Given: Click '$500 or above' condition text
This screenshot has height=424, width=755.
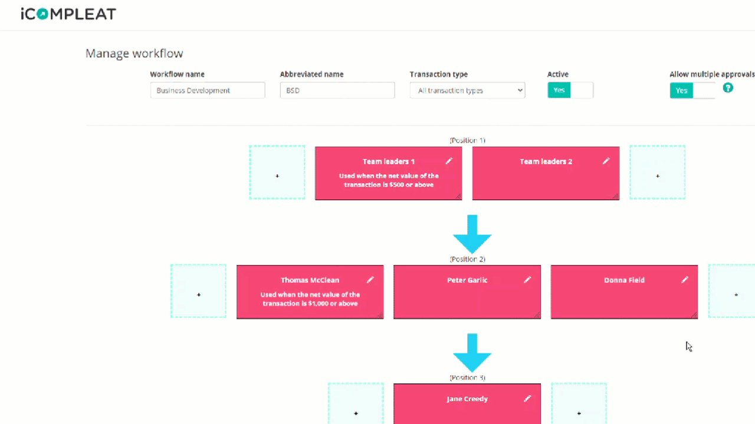Looking at the screenshot, I should tap(410, 184).
